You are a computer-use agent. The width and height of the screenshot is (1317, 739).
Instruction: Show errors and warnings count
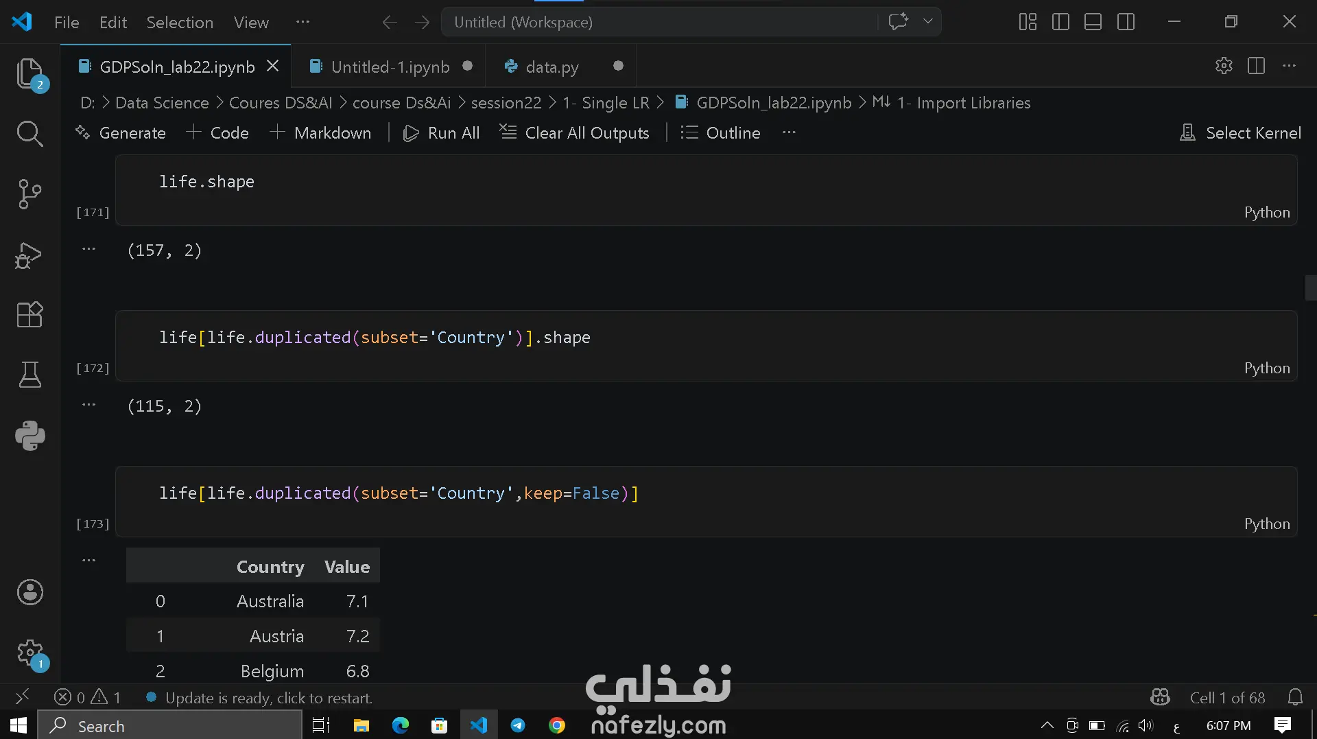point(87,698)
